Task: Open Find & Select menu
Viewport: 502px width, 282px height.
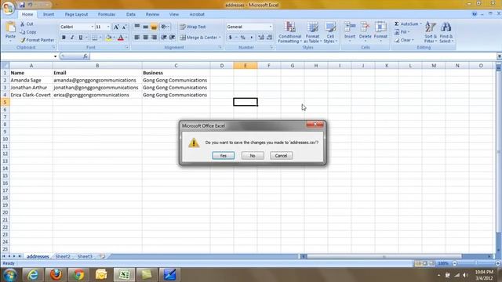Action: click(446, 32)
